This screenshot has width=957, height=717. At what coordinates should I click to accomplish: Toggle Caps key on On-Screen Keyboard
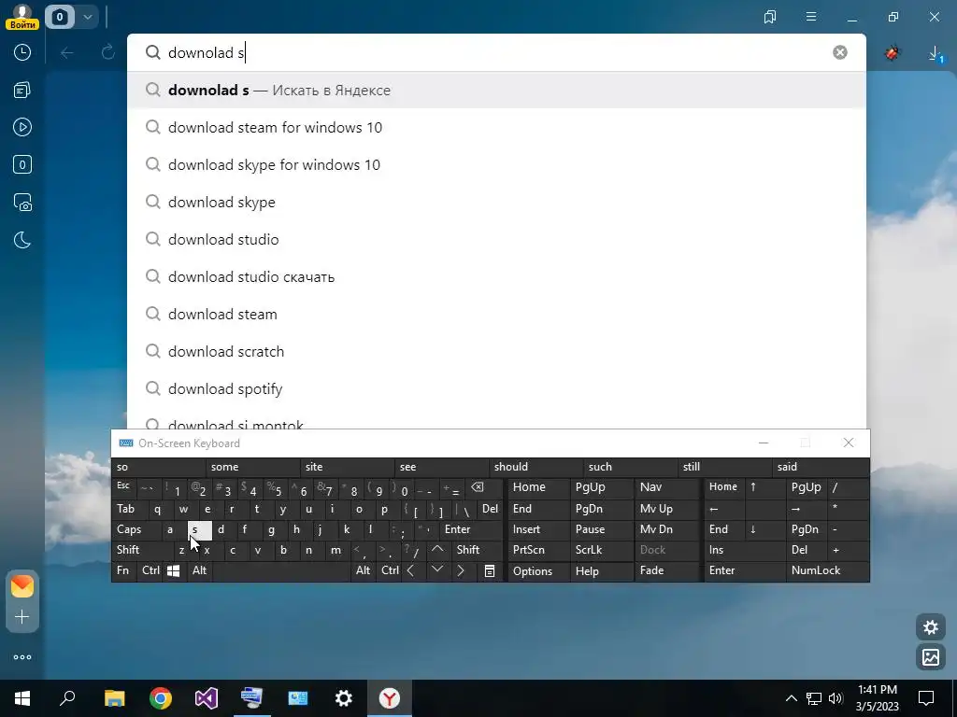136,529
